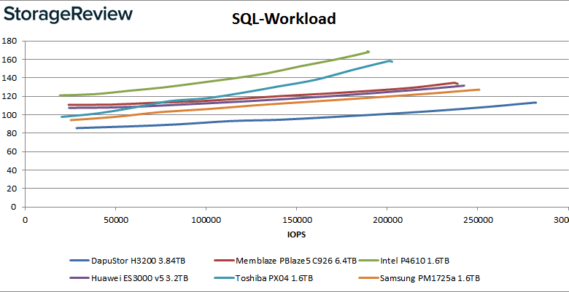569x292 pixels.
Task: Click the teal Toshiba legend line swatch
Action: pyautogui.click(x=224, y=278)
